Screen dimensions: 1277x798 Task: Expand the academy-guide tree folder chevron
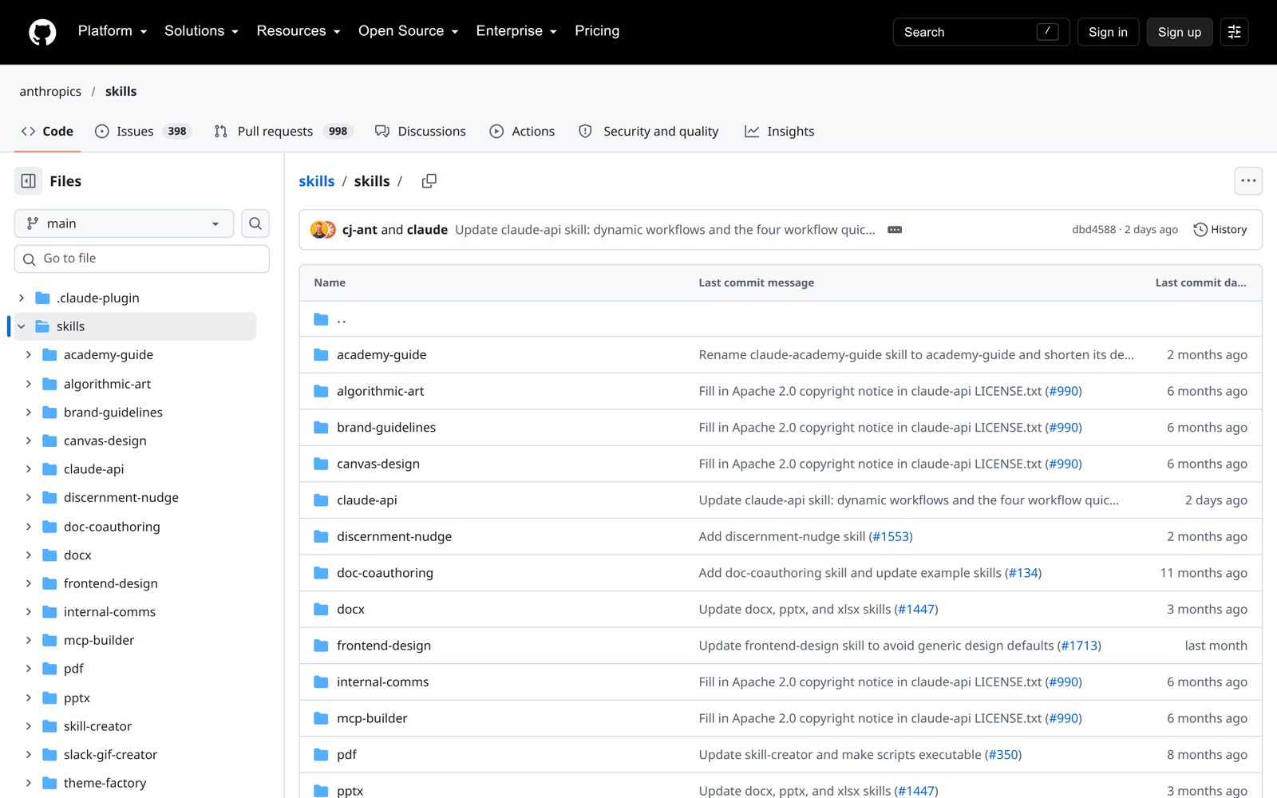coord(29,355)
